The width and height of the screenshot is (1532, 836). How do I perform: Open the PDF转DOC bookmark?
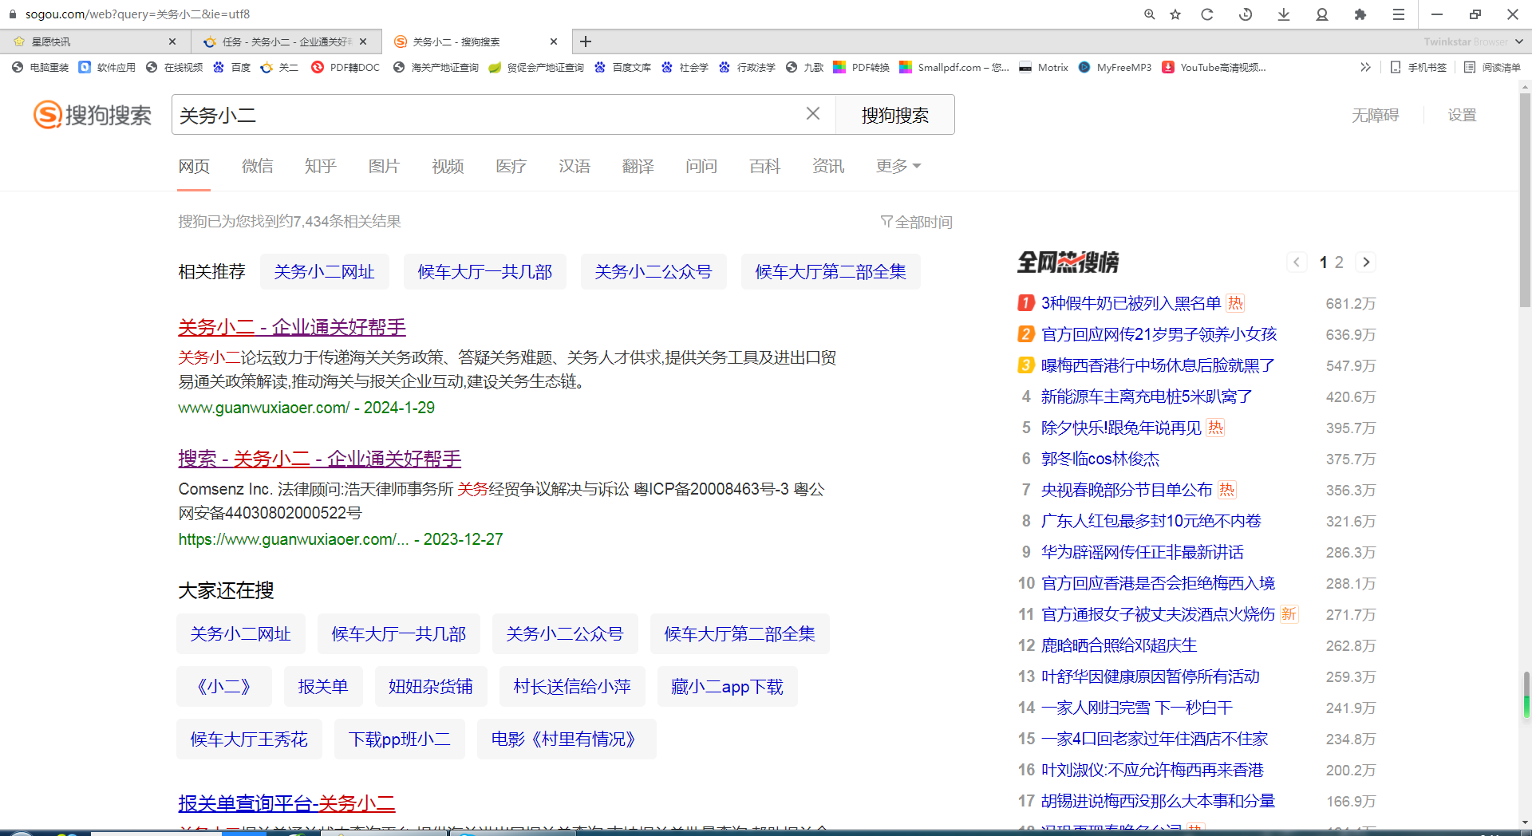345,68
